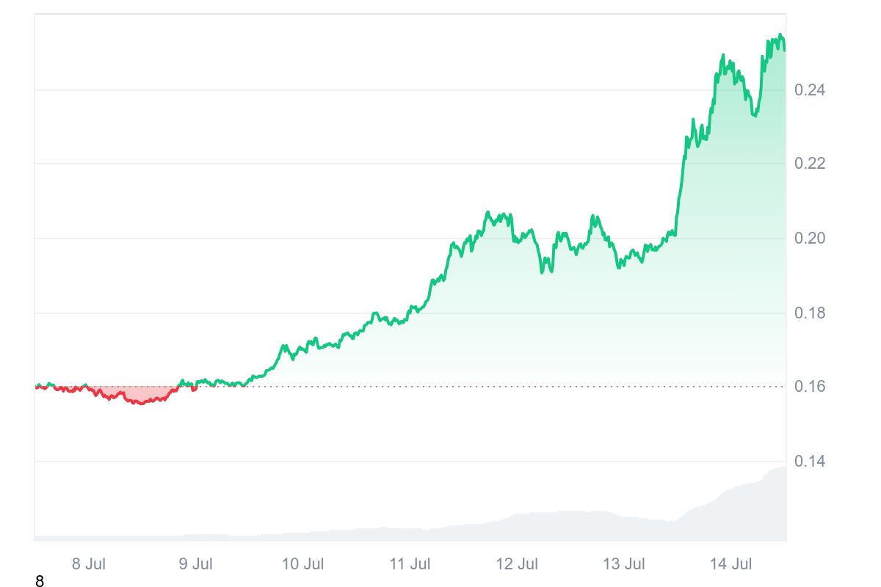Select the 8 Jul date label
This screenshot has height=587, width=881.
point(89,564)
